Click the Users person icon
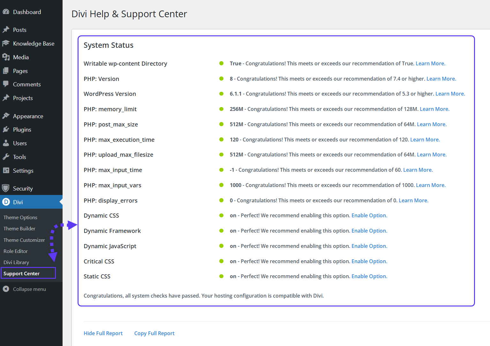The width and height of the screenshot is (490, 346). pyautogui.click(x=6, y=143)
